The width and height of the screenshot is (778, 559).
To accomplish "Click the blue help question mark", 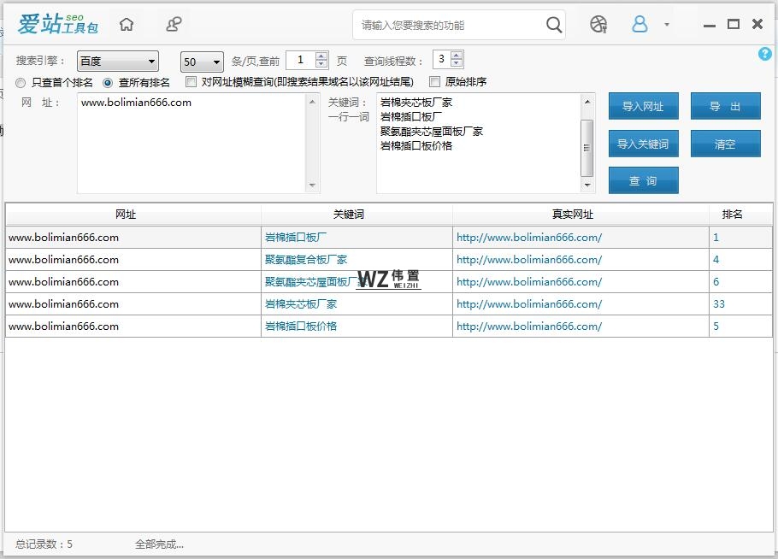I will [765, 54].
